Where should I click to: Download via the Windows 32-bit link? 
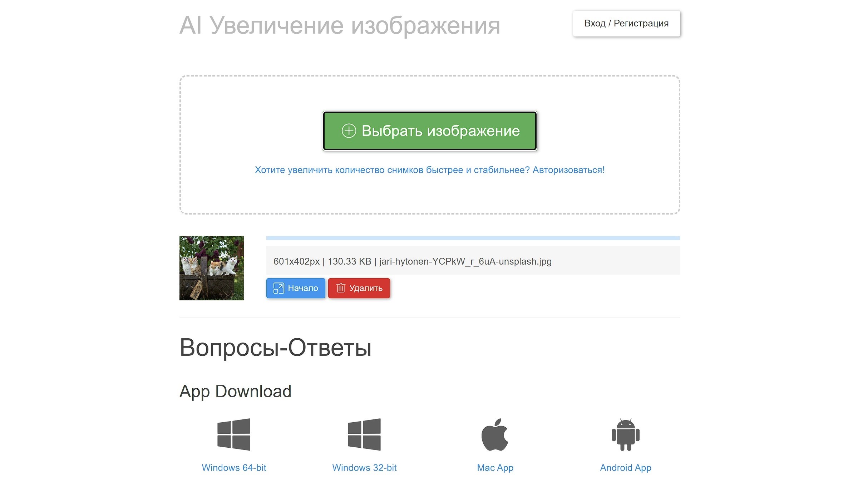click(364, 468)
